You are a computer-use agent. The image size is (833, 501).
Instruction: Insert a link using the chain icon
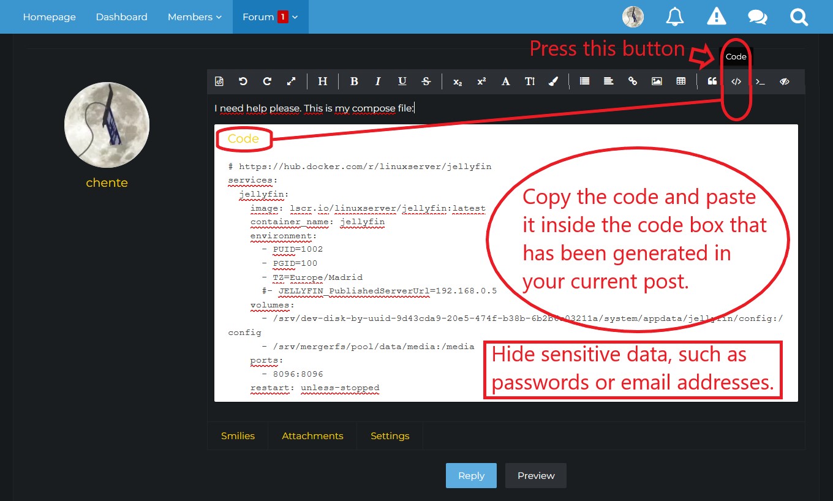(633, 81)
